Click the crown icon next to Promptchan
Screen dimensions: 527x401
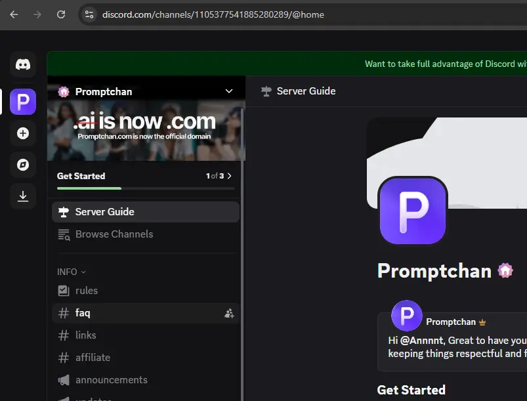(482, 322)
